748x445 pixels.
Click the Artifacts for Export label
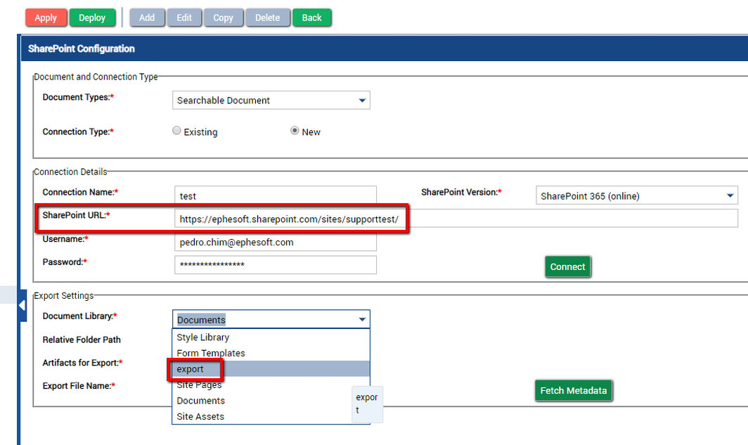pyautogui.click(x=82, y=363)
